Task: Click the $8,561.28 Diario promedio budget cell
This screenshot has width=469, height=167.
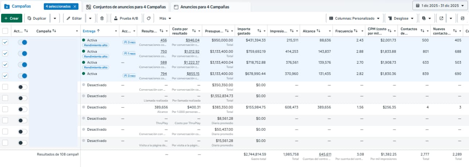Action: click(x=225, y=118)
